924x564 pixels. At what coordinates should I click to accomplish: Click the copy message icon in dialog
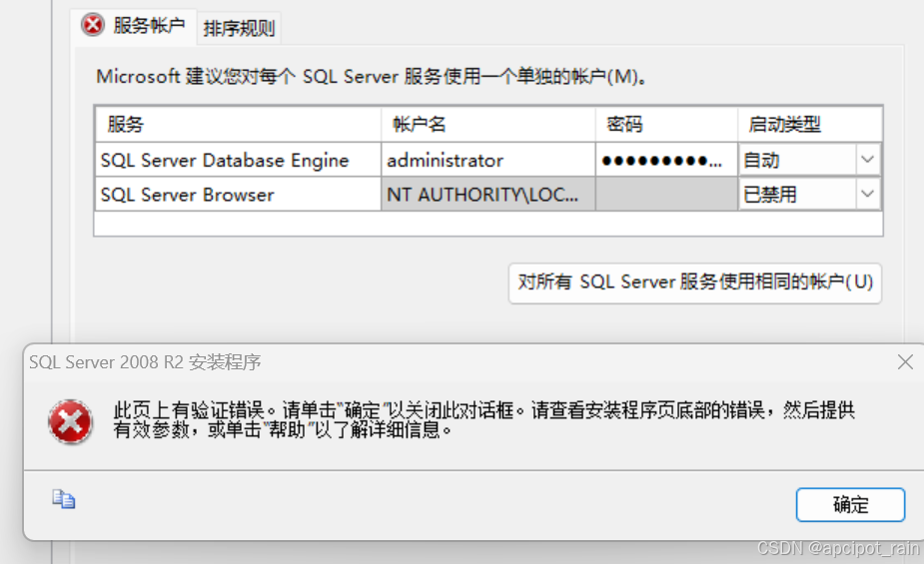(64, 499)
